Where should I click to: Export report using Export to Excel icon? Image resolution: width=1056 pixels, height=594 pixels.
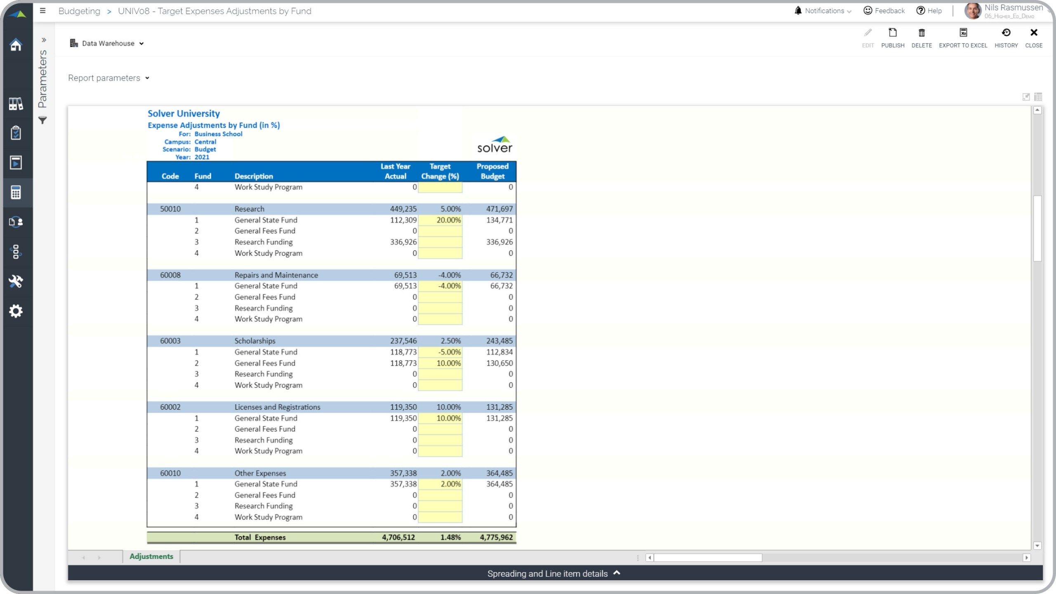click(963, 33)
